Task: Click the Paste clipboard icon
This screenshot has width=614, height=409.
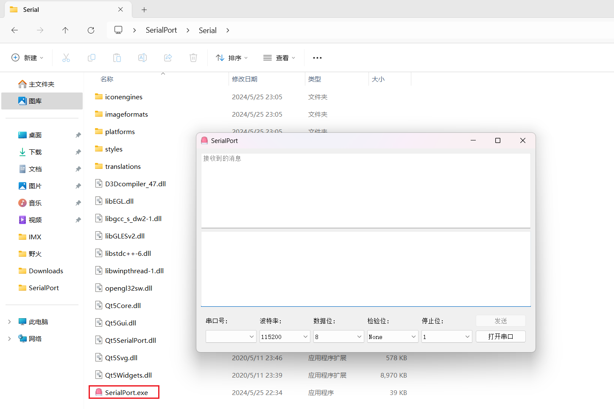Action: click(117, 58)
